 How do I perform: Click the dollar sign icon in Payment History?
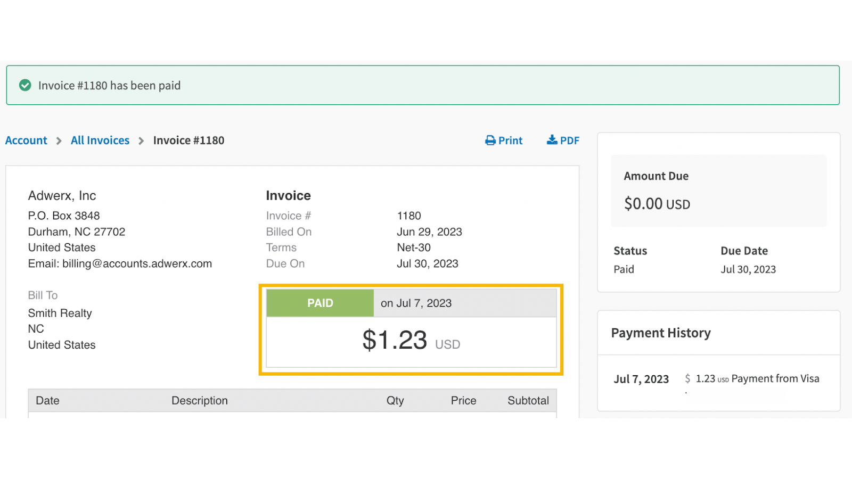pos(687,379)
